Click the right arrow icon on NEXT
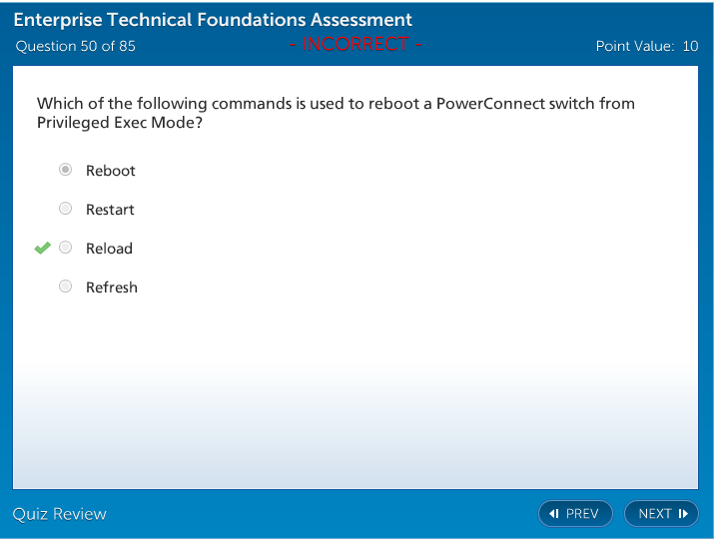 [x=683, y=514]
